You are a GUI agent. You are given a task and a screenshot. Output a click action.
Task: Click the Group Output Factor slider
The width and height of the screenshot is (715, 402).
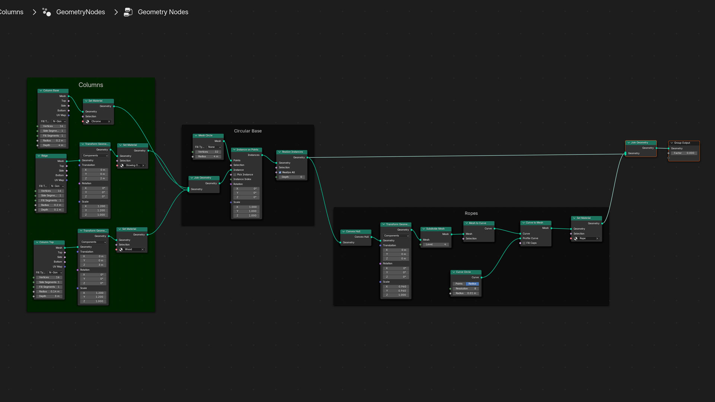(x=684, y=153)
